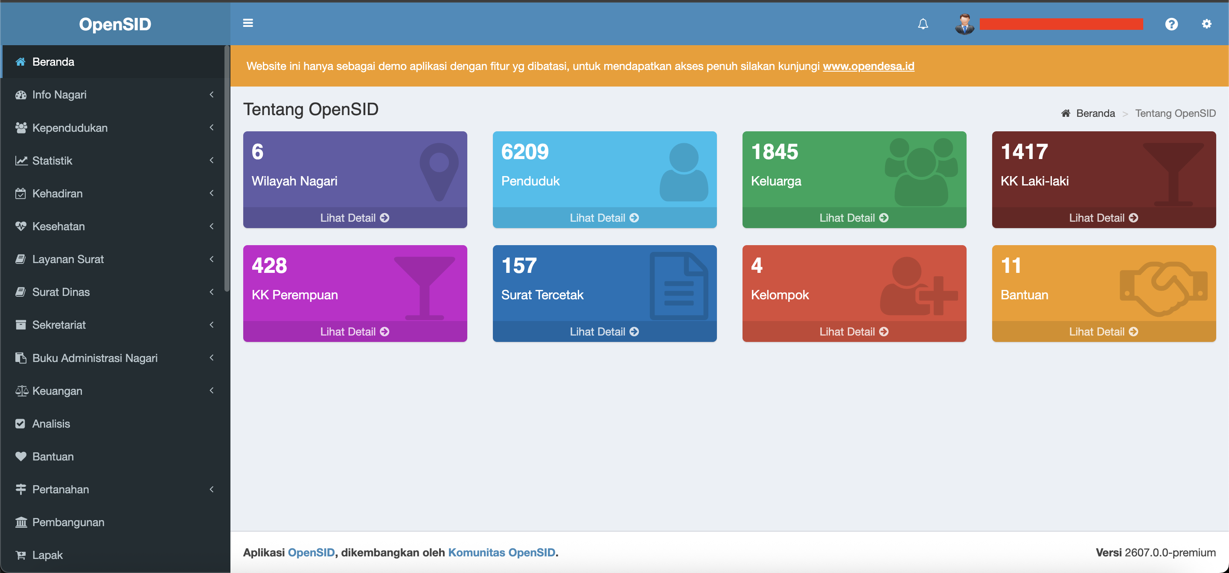Click the group icon on Keluarga card
This screenshot has height=573, width=1229.
[x=921, y=172]
